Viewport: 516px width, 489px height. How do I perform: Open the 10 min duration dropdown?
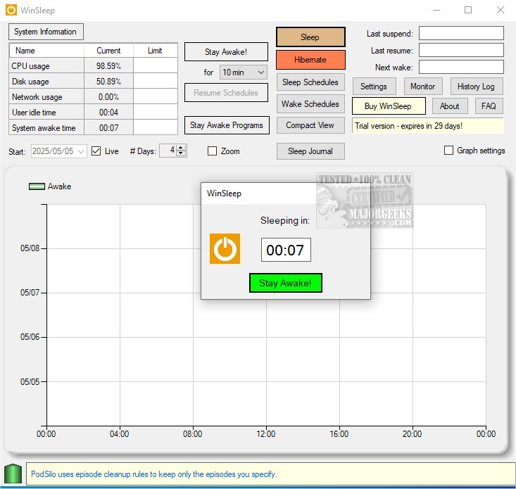pyautogui.click(x=243, y=72)
